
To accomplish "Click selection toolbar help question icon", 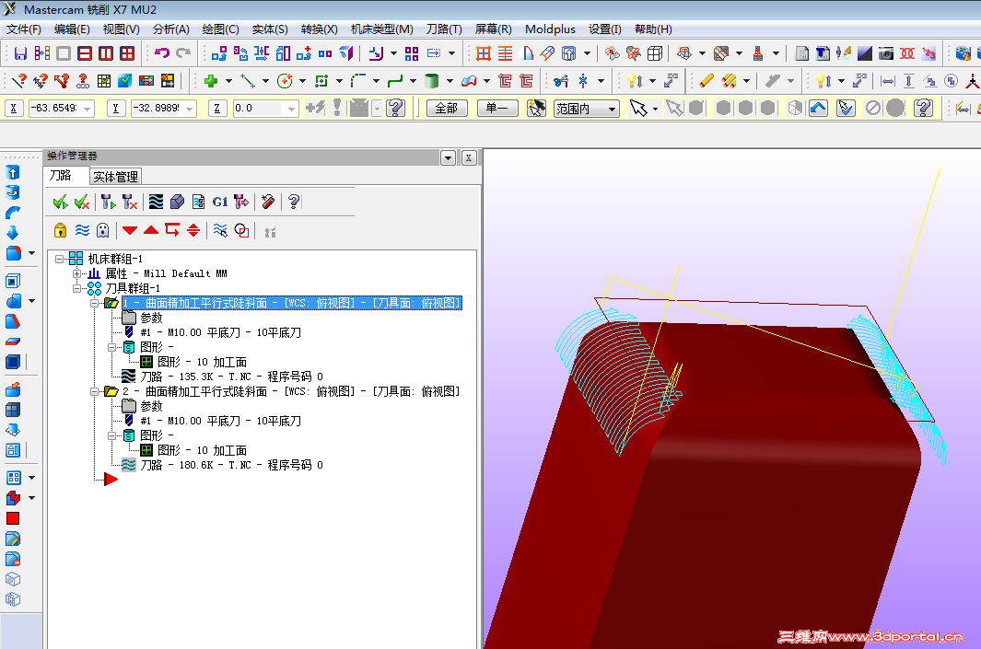I will pyautogui.click(x=924, y=109).
